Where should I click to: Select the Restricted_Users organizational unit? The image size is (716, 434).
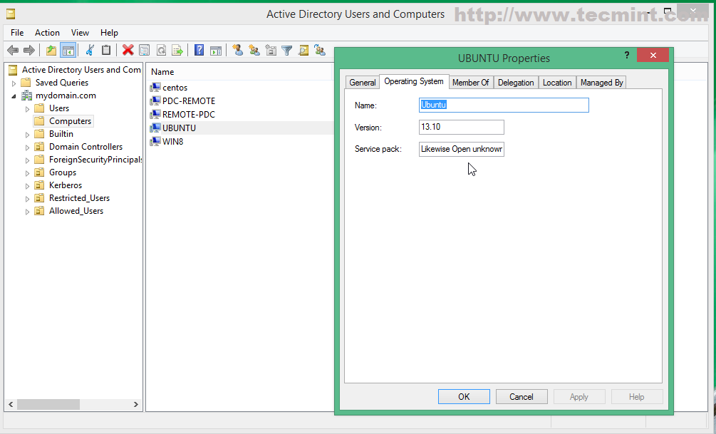coord(79,198)
